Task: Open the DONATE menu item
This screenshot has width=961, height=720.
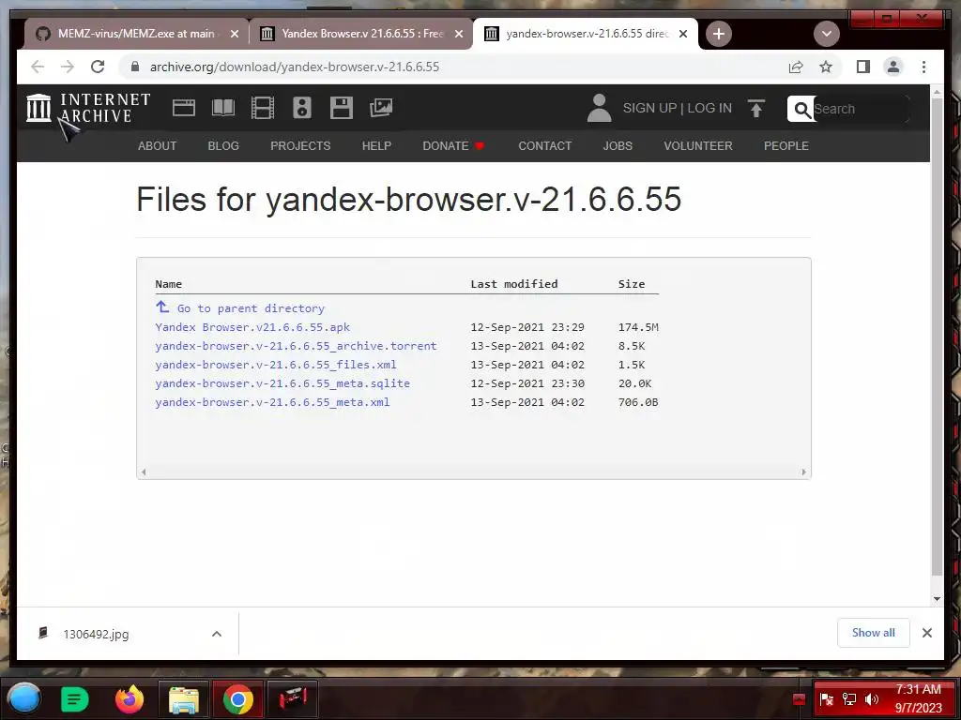Action: pos(453,145)
